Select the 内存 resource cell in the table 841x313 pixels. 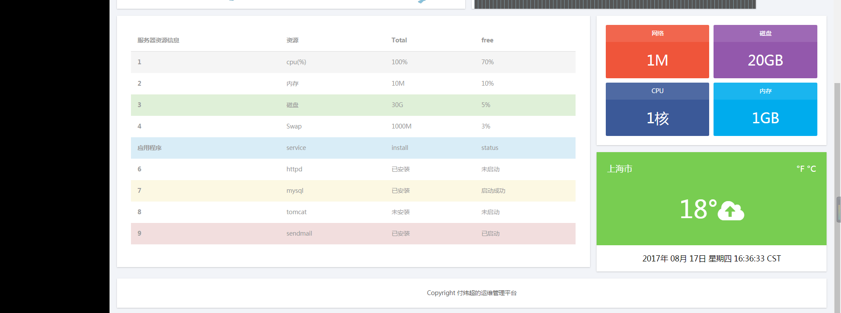click(x=292, y=83)
